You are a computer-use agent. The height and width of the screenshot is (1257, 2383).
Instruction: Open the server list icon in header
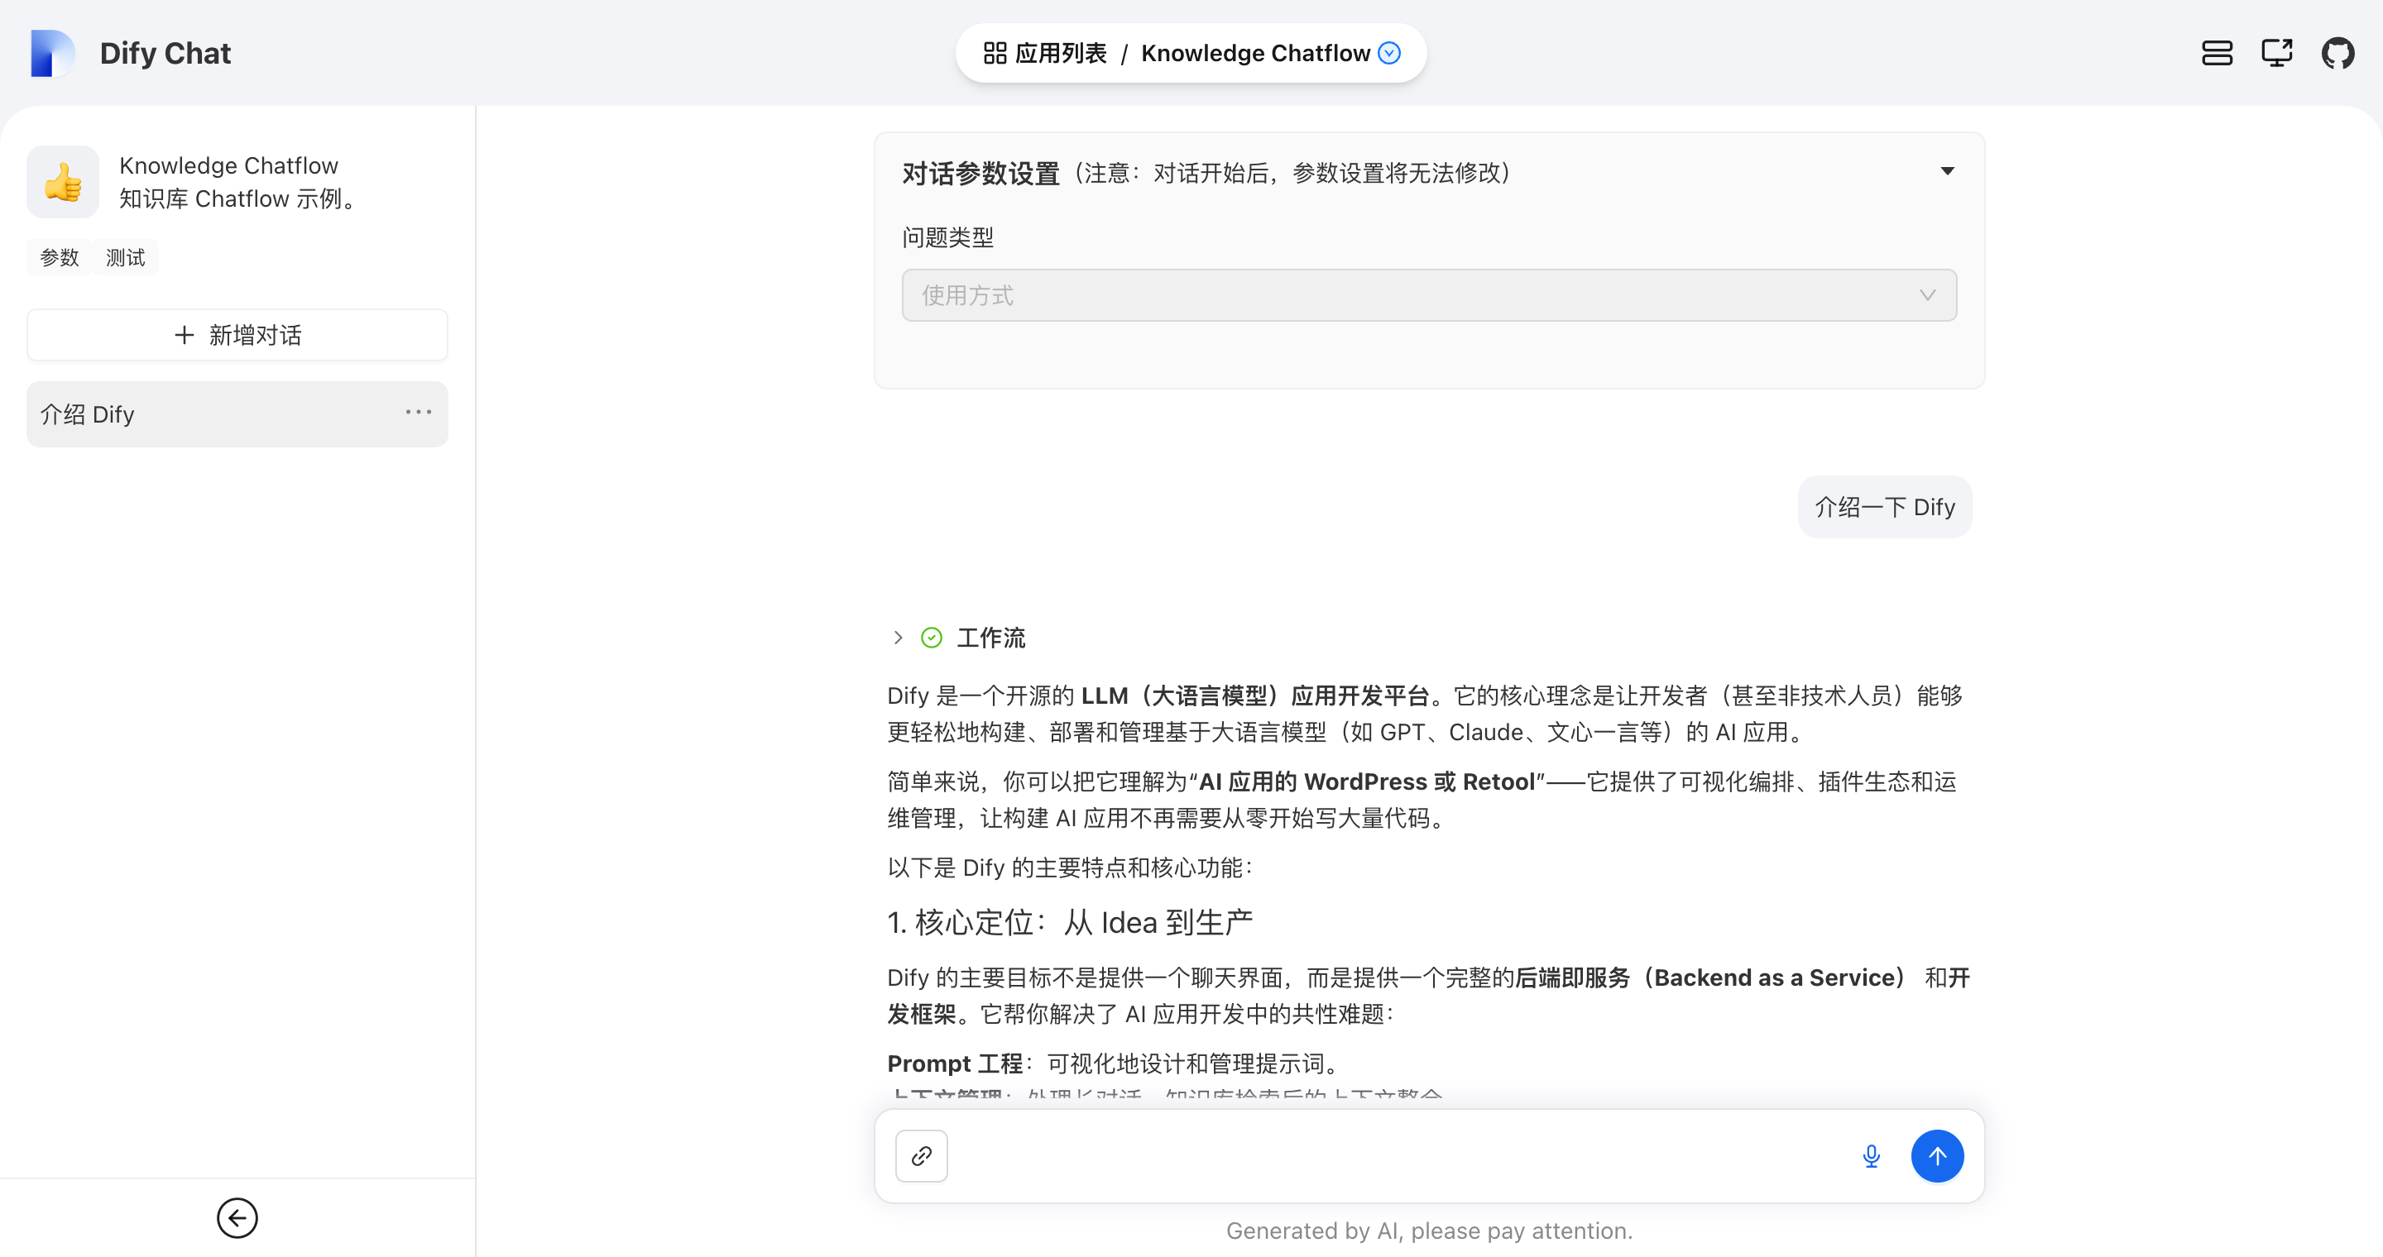coord(2217,53)
